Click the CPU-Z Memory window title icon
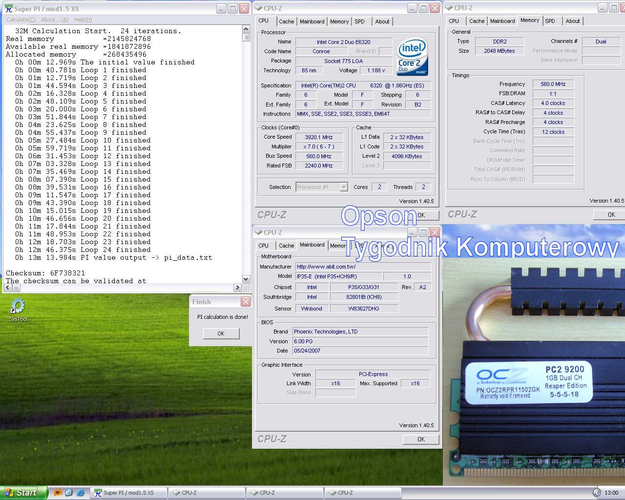625x500 pixels. [x=449, y=8]
